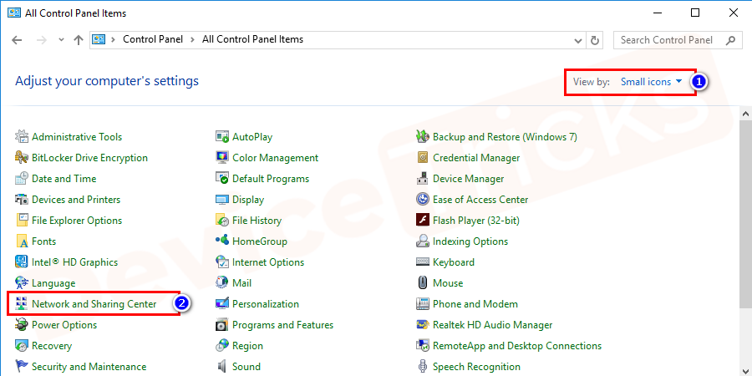
Task: Open the recent locations dropdown arrow
Action: pos(61,40)
